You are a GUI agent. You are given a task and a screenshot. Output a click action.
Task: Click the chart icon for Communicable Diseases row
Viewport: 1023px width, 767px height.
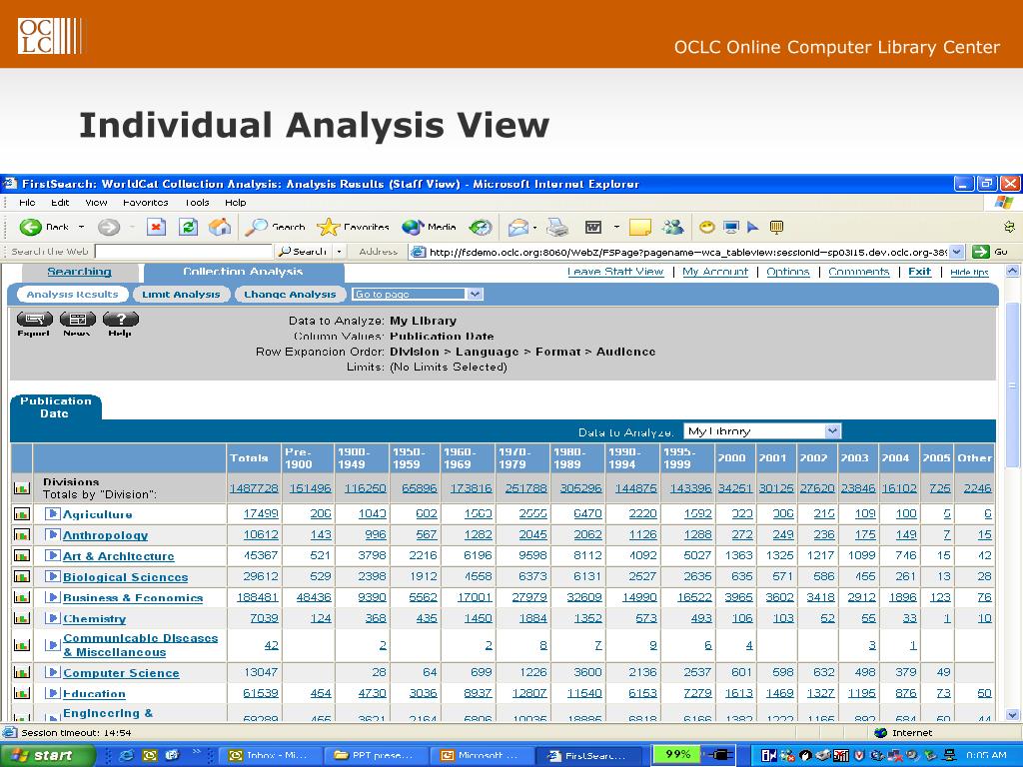22,645
